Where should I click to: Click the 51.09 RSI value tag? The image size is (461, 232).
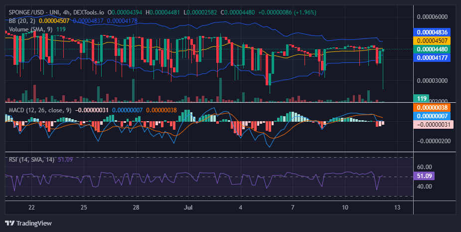[x=424, y=176]
